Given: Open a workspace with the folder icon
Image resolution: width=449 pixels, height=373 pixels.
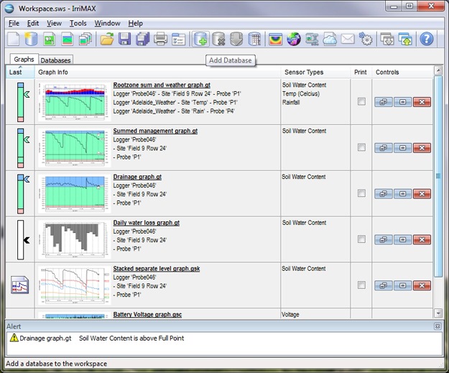Looking at the screenshot, I should (x=107, y=39).
